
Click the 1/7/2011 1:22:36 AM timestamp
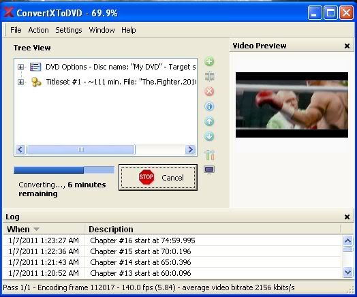[x=44, y=251]
